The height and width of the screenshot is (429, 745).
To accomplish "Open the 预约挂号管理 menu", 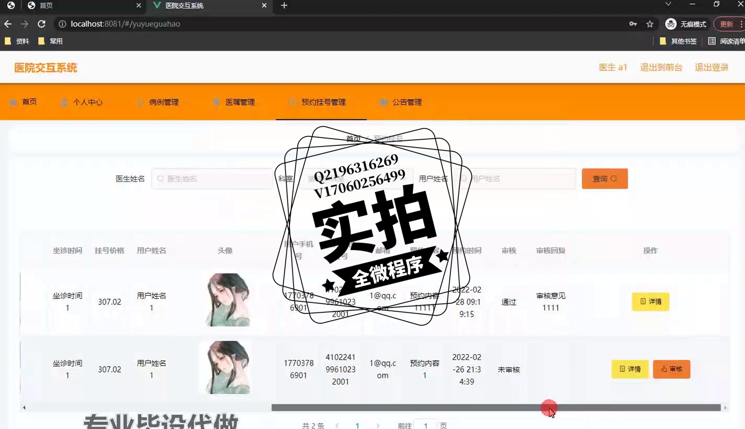I will [x=321, y=102].
